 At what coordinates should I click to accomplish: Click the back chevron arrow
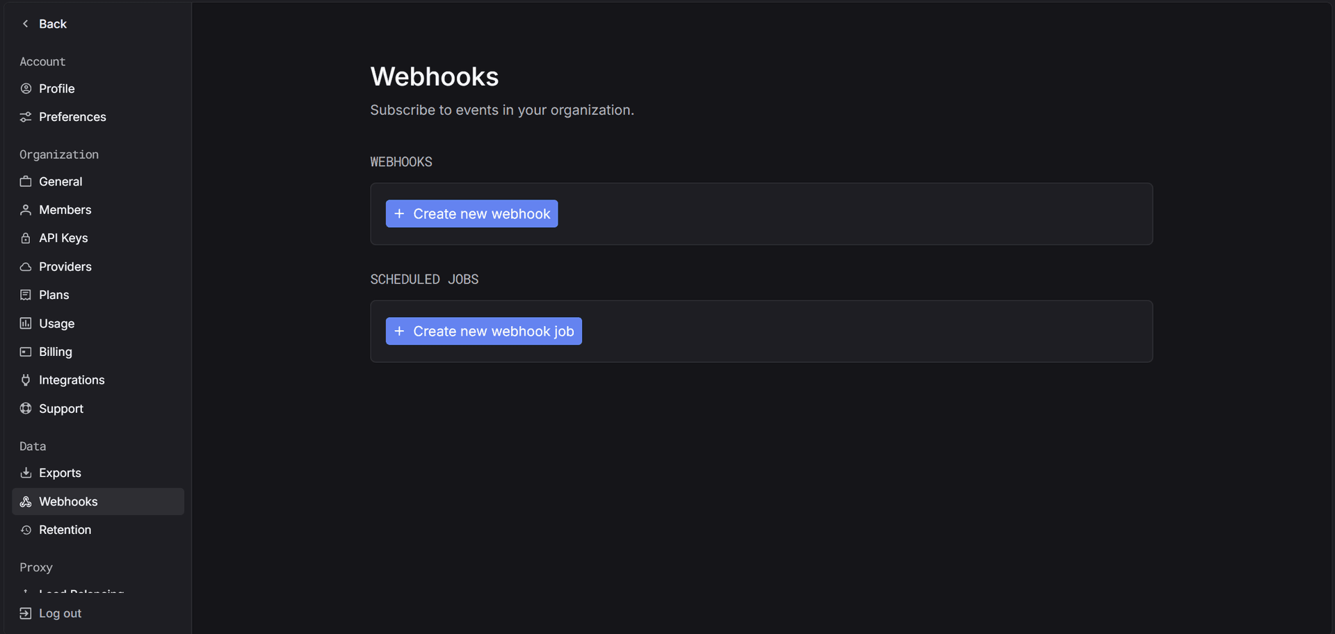click(25, 24)
